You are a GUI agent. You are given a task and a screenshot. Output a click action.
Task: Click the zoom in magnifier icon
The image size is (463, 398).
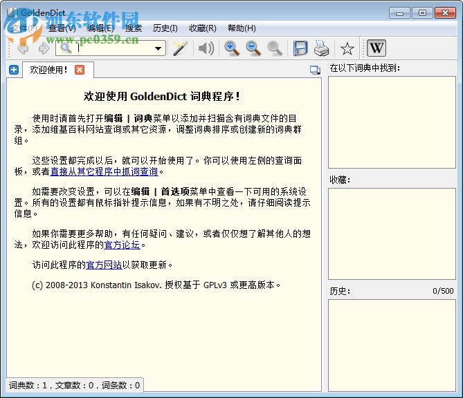232,48
